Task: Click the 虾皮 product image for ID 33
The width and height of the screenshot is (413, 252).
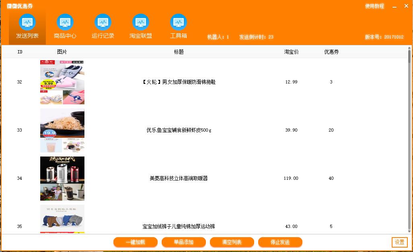Action: pyautogui.click(x=62, y=130)
